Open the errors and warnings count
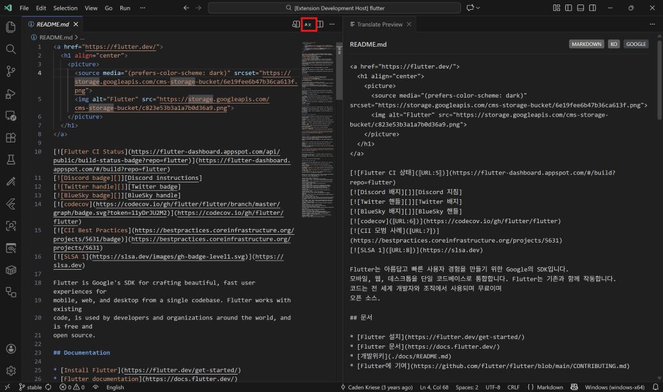 (72, 387)
